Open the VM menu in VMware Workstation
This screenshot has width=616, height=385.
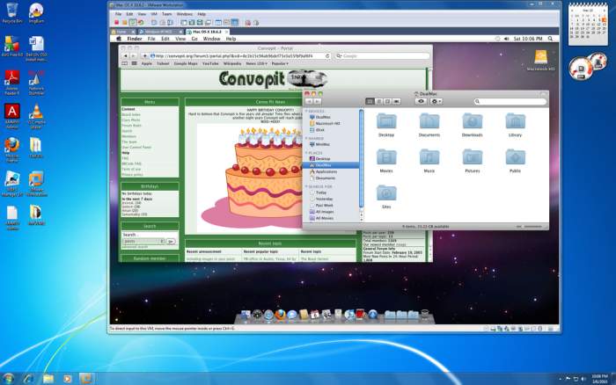[154, 14]
